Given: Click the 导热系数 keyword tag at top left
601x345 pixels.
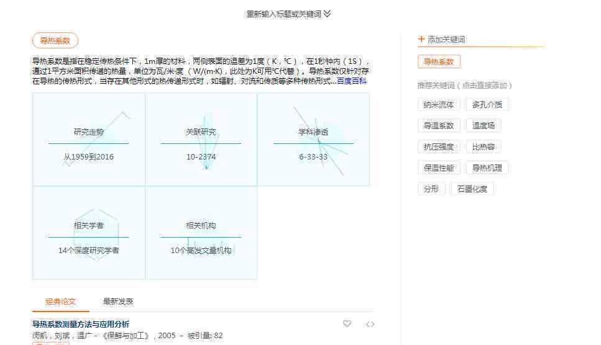Looking at the screenshot, I should pos(55,40).
